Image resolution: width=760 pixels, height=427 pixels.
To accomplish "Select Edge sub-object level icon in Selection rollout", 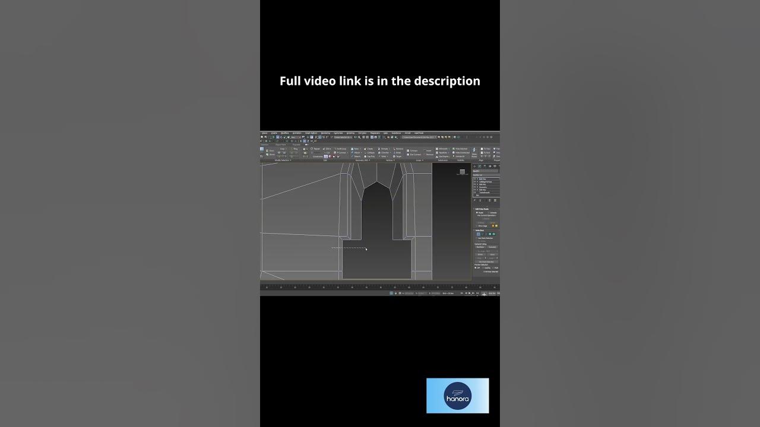I will pos(482,234).
